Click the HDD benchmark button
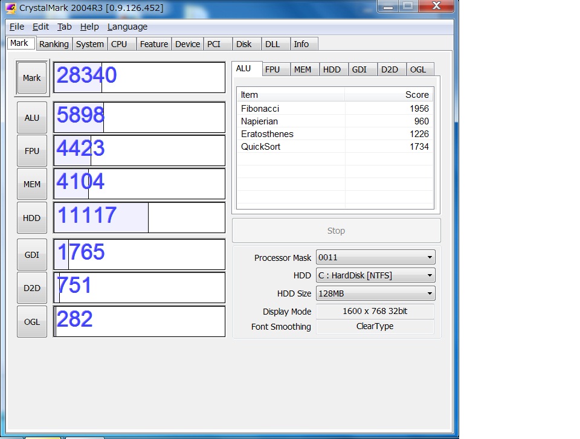This screenshot has height=439, width=580. [32, 218]
